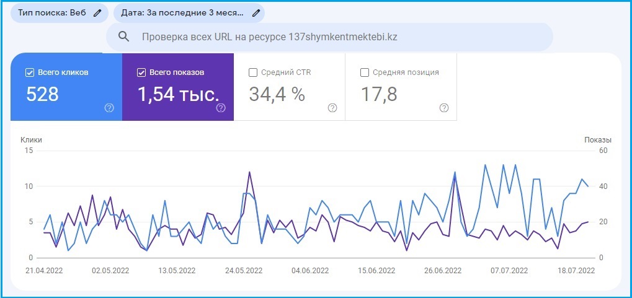The height and width of the screenshot is (298, 632).
Task: Click the 13.05.2022 date label
Action: tap(177, 271)
